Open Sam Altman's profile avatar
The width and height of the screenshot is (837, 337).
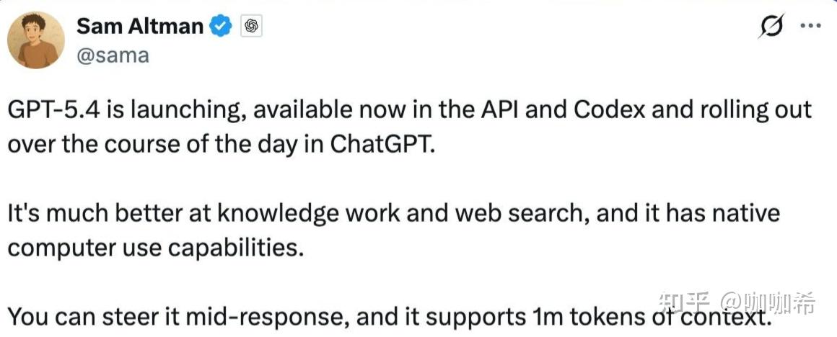coord(36,40)
